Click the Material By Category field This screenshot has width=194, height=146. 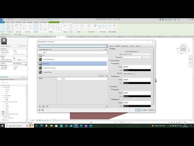click(20, 63)
